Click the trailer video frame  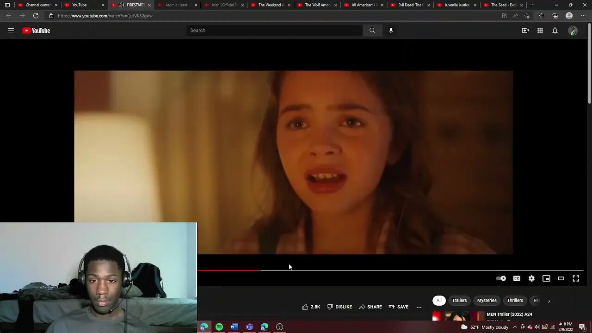[293, 162]
